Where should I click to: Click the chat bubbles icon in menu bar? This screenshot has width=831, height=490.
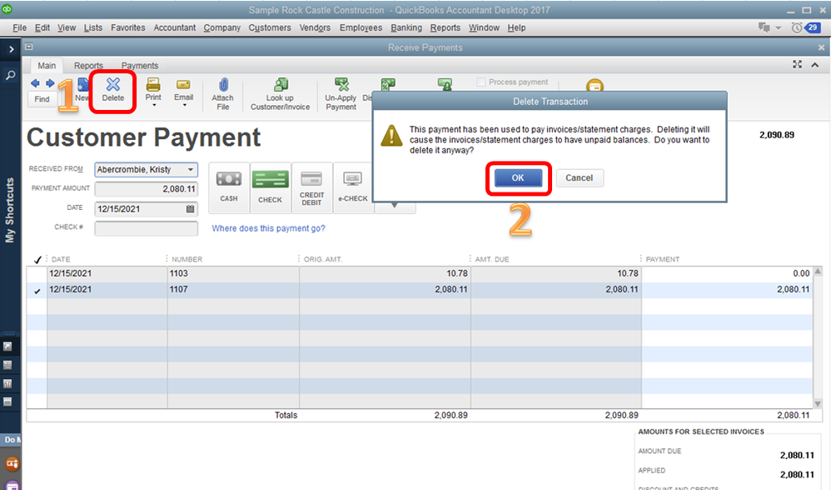click(x=764, y=27)
